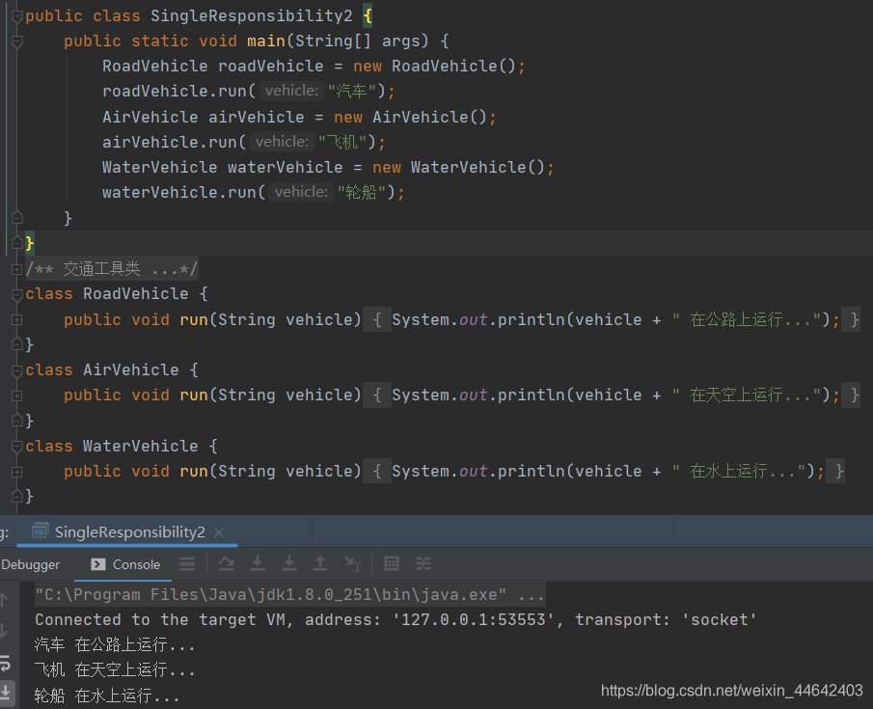Expand the WaterVehicle run method fold marker
Screen dimensions: 873x709
16,472
